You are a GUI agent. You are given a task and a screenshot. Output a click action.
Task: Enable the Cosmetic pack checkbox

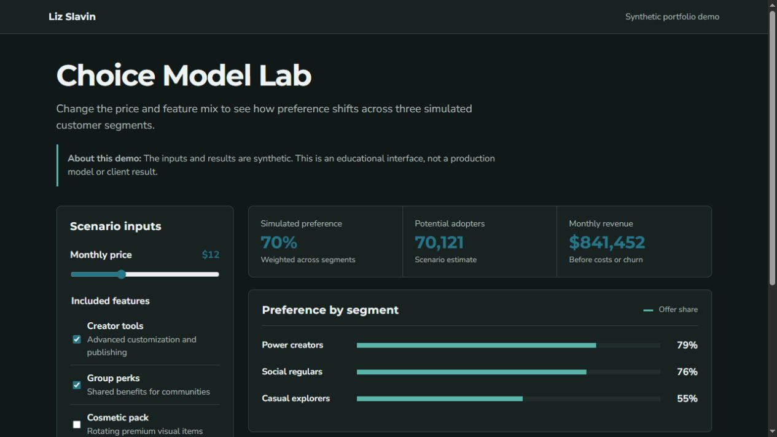pos(77,424)
